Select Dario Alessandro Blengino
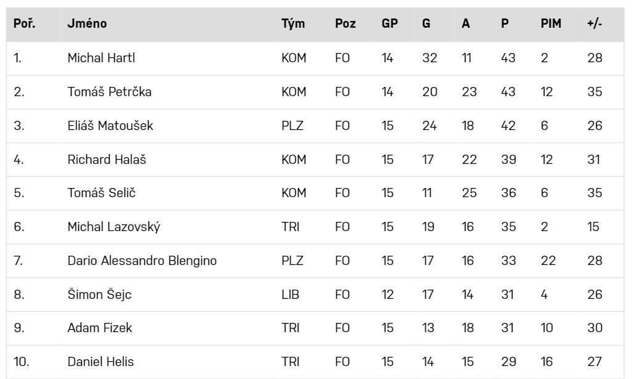 (x=142, y=261)
